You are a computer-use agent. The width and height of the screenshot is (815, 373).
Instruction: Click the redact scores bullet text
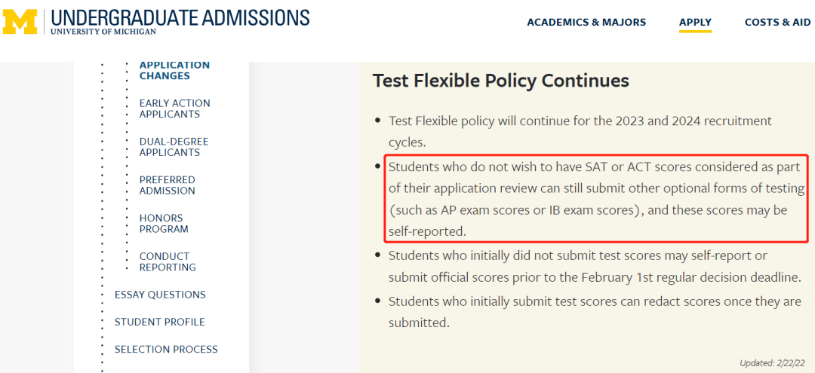[595, 312]
